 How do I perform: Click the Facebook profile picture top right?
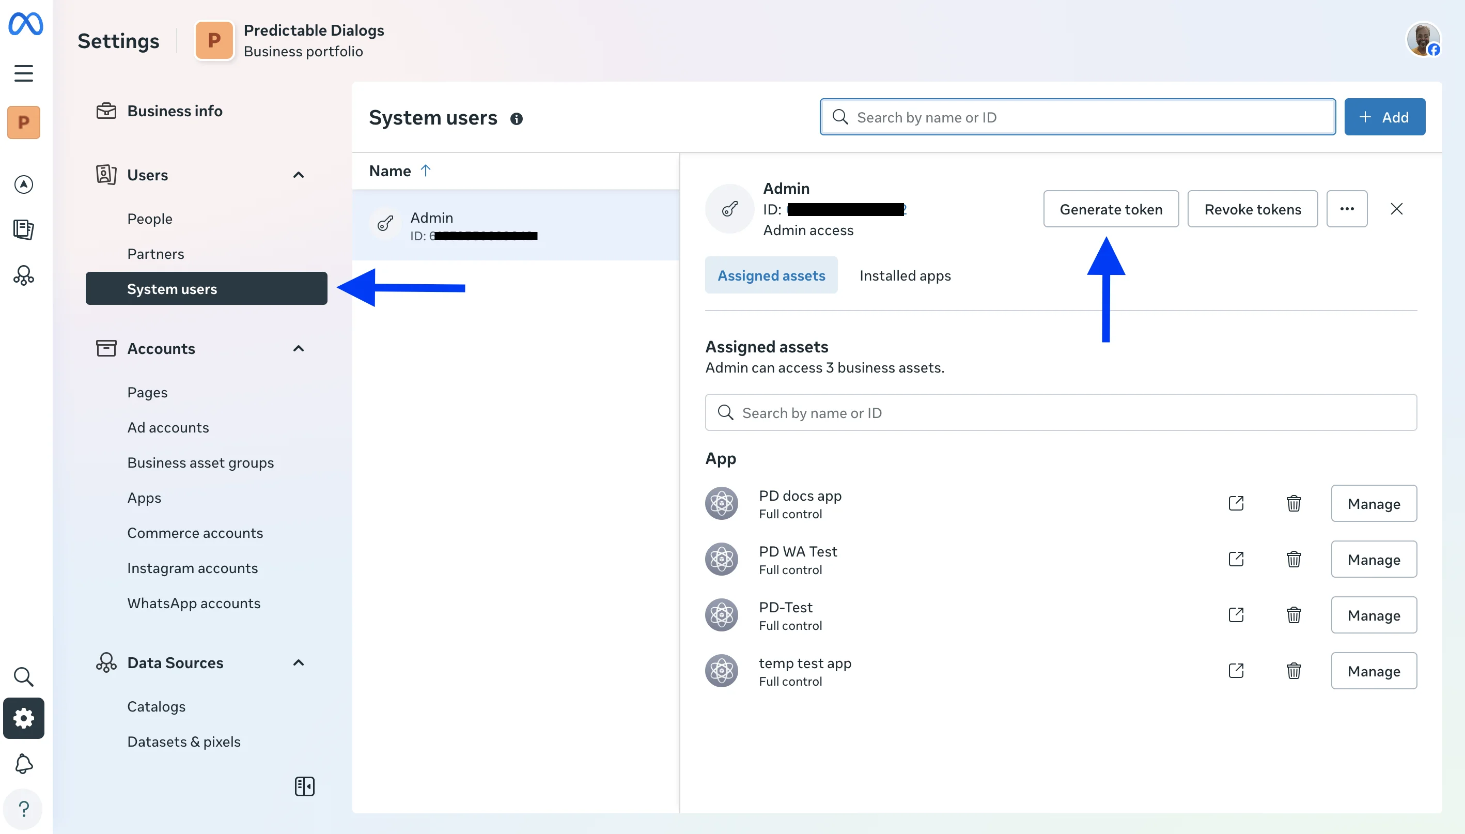(1424, 39)
